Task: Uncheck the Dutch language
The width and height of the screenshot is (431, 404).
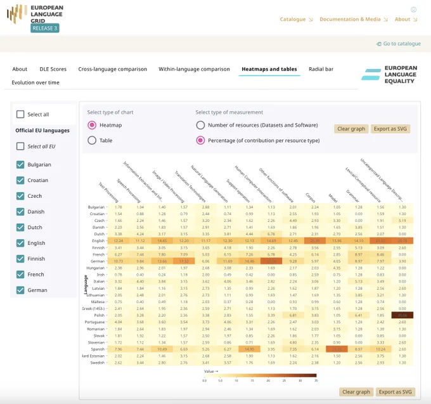Action: pos(20,227)
